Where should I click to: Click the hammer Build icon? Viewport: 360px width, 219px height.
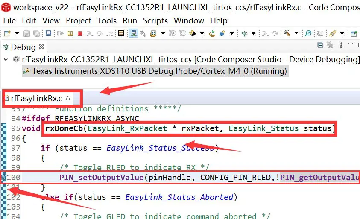(287, 33)
